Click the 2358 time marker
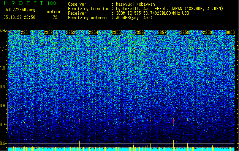The image size is (239, 151). click(x=185, y=32)
